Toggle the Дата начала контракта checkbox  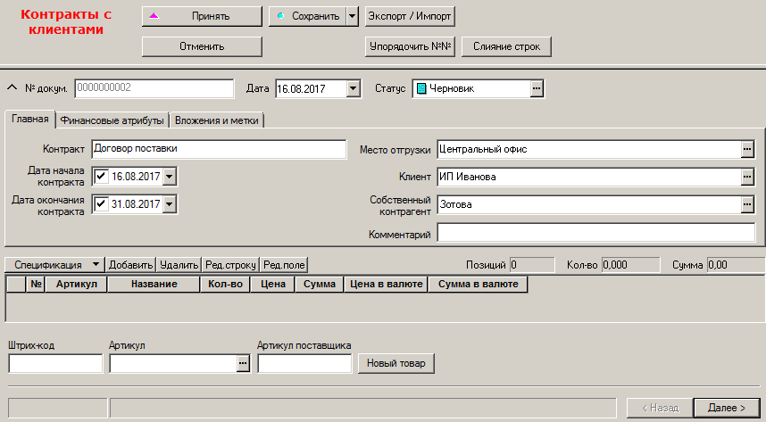click(101, 177)
